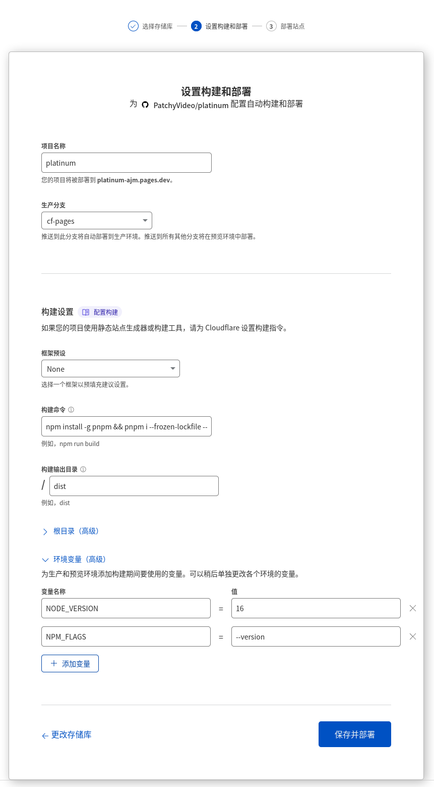Click the completed step one checkmark icon
The width and height of the screenshot is (434, 787).
[x=133, y=26]
